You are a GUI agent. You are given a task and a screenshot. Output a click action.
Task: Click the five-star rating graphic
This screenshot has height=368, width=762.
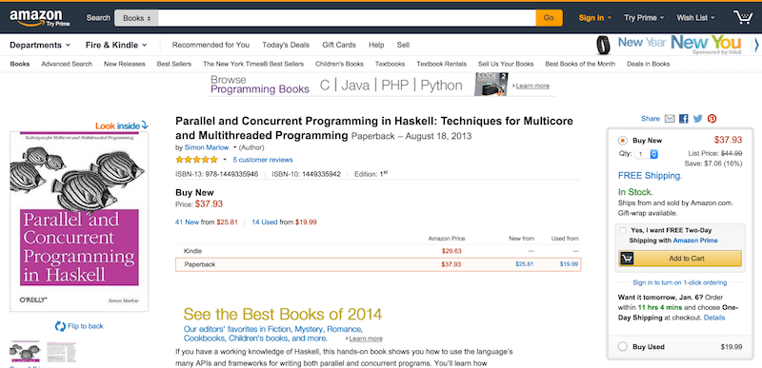coord(197,160)
